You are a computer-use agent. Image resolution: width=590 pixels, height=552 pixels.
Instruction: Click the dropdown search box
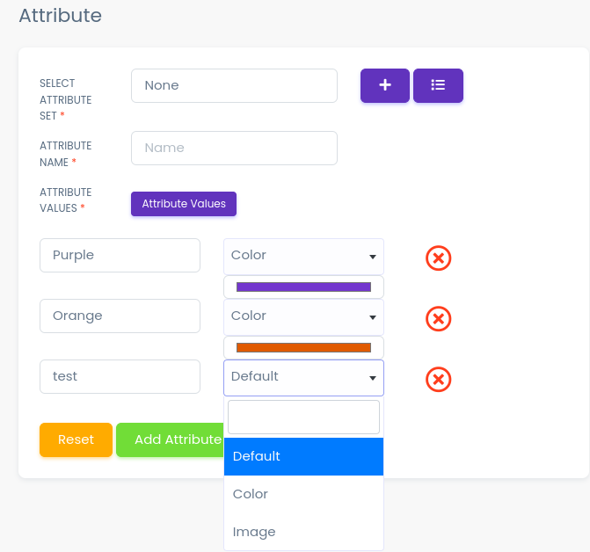[303, 417]
